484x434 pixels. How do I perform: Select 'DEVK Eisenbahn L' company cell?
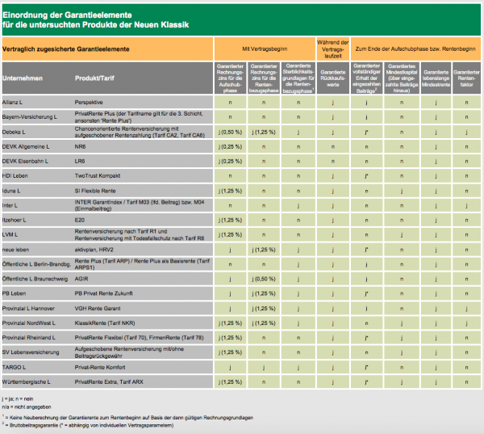(25, 161)
